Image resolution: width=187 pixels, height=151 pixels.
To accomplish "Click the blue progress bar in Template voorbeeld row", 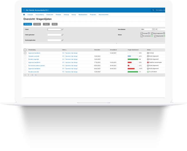I will [133, 56].
